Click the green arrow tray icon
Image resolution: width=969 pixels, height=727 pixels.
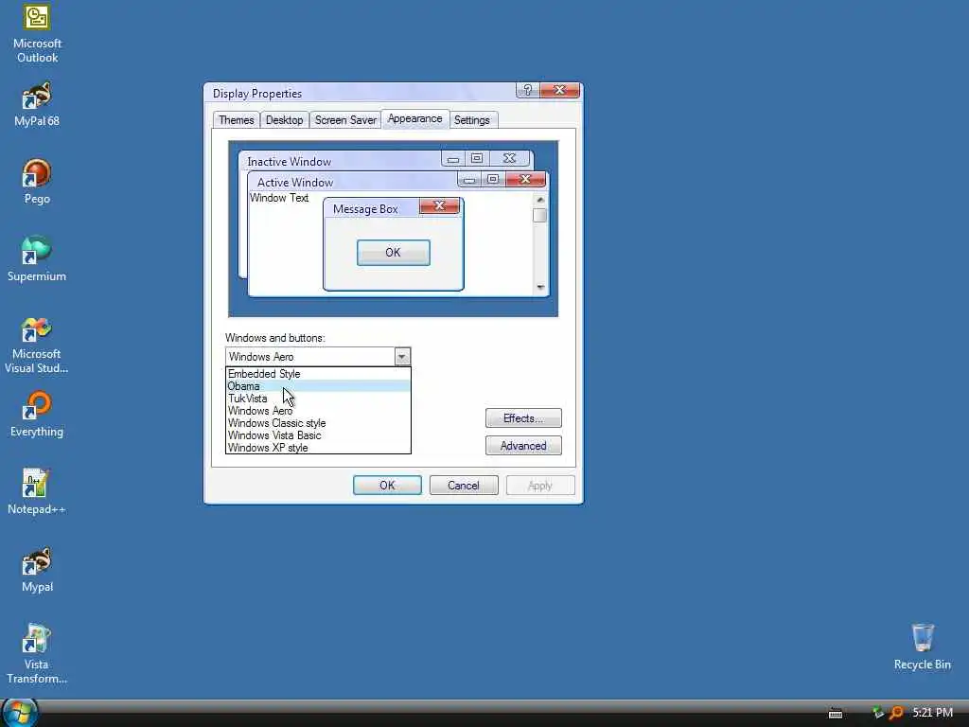877,713
